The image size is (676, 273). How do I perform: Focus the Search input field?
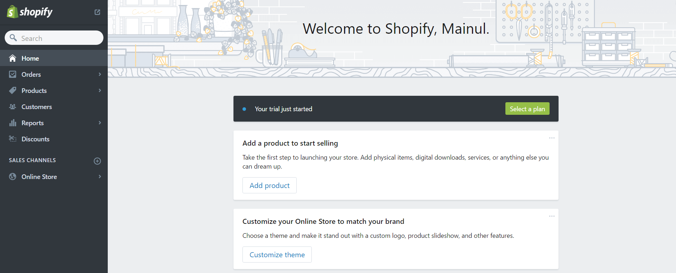click(x=54, y=38)
